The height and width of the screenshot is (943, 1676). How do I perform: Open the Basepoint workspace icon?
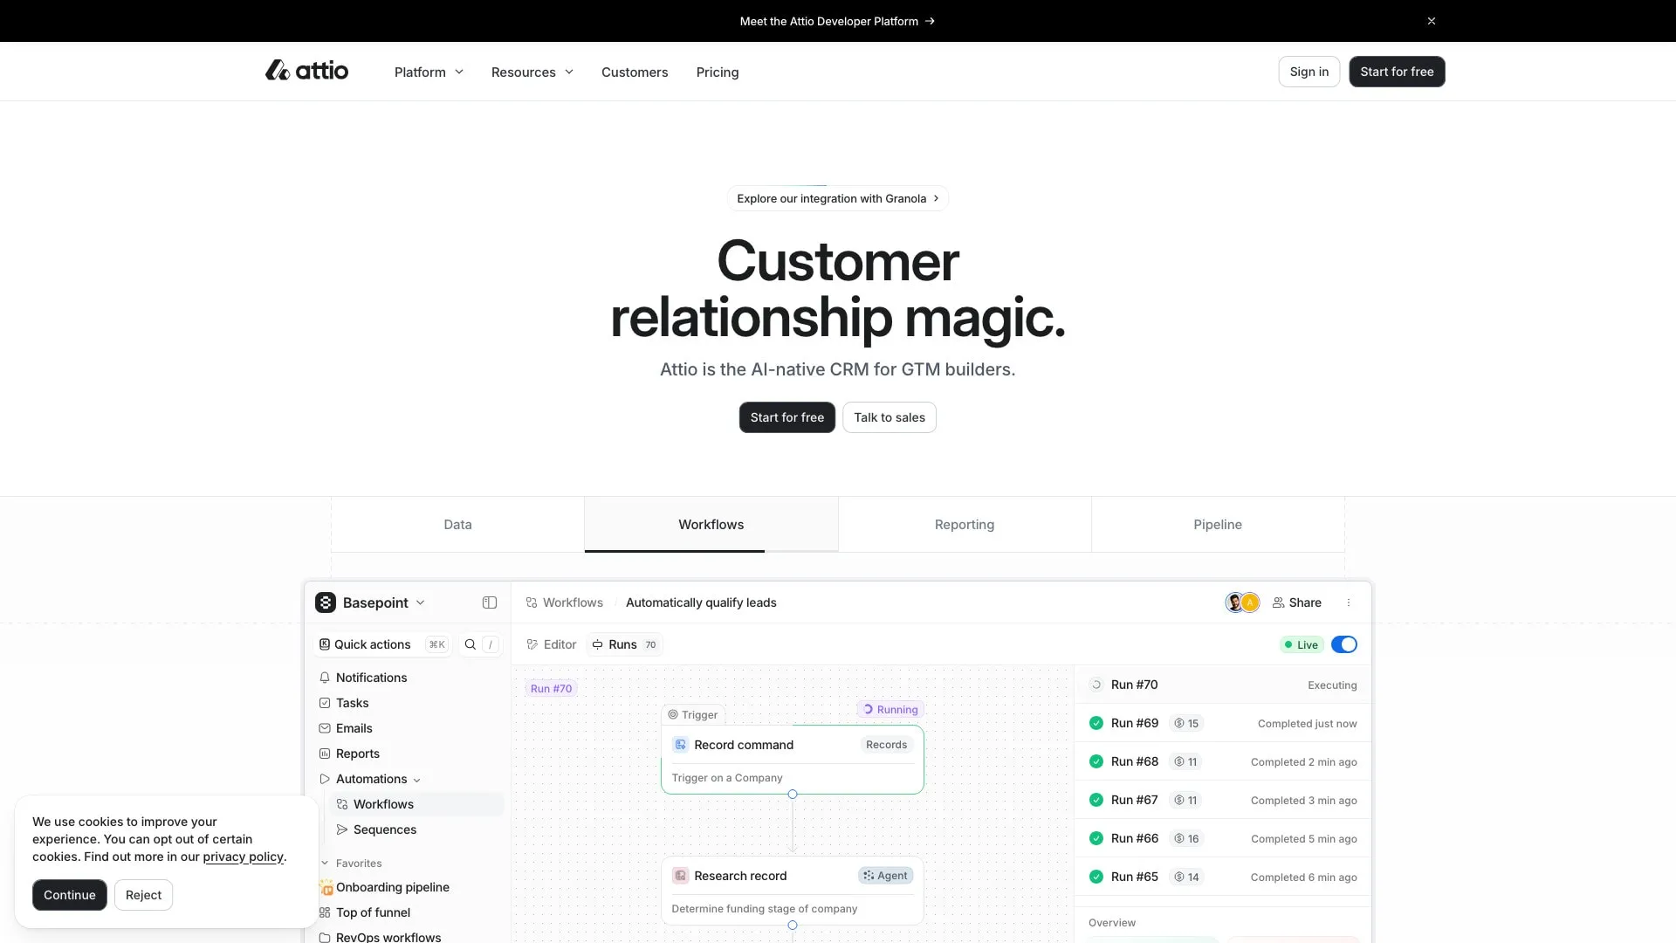click(x=326, y=602)
